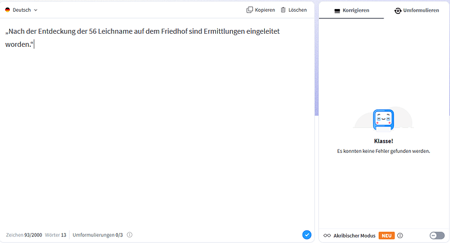Click the Kopieren copy icon
Viewport: 450px width, 246px height.
pos(250,10)
